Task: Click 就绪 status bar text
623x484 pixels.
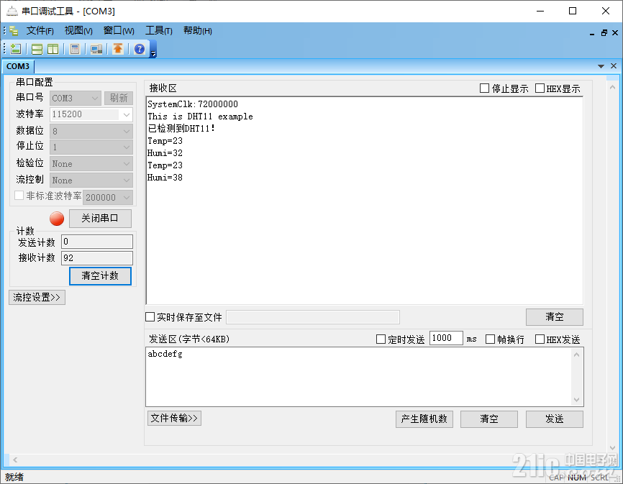Action: coord(14,477)
